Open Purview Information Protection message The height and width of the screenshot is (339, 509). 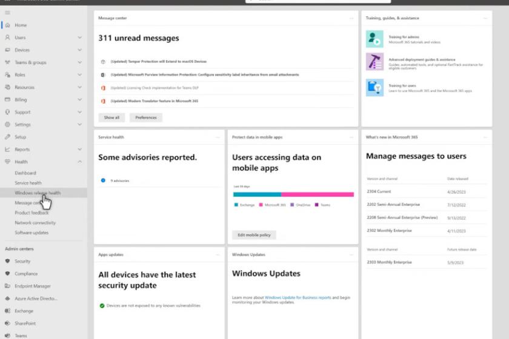[x=205, y=74]
